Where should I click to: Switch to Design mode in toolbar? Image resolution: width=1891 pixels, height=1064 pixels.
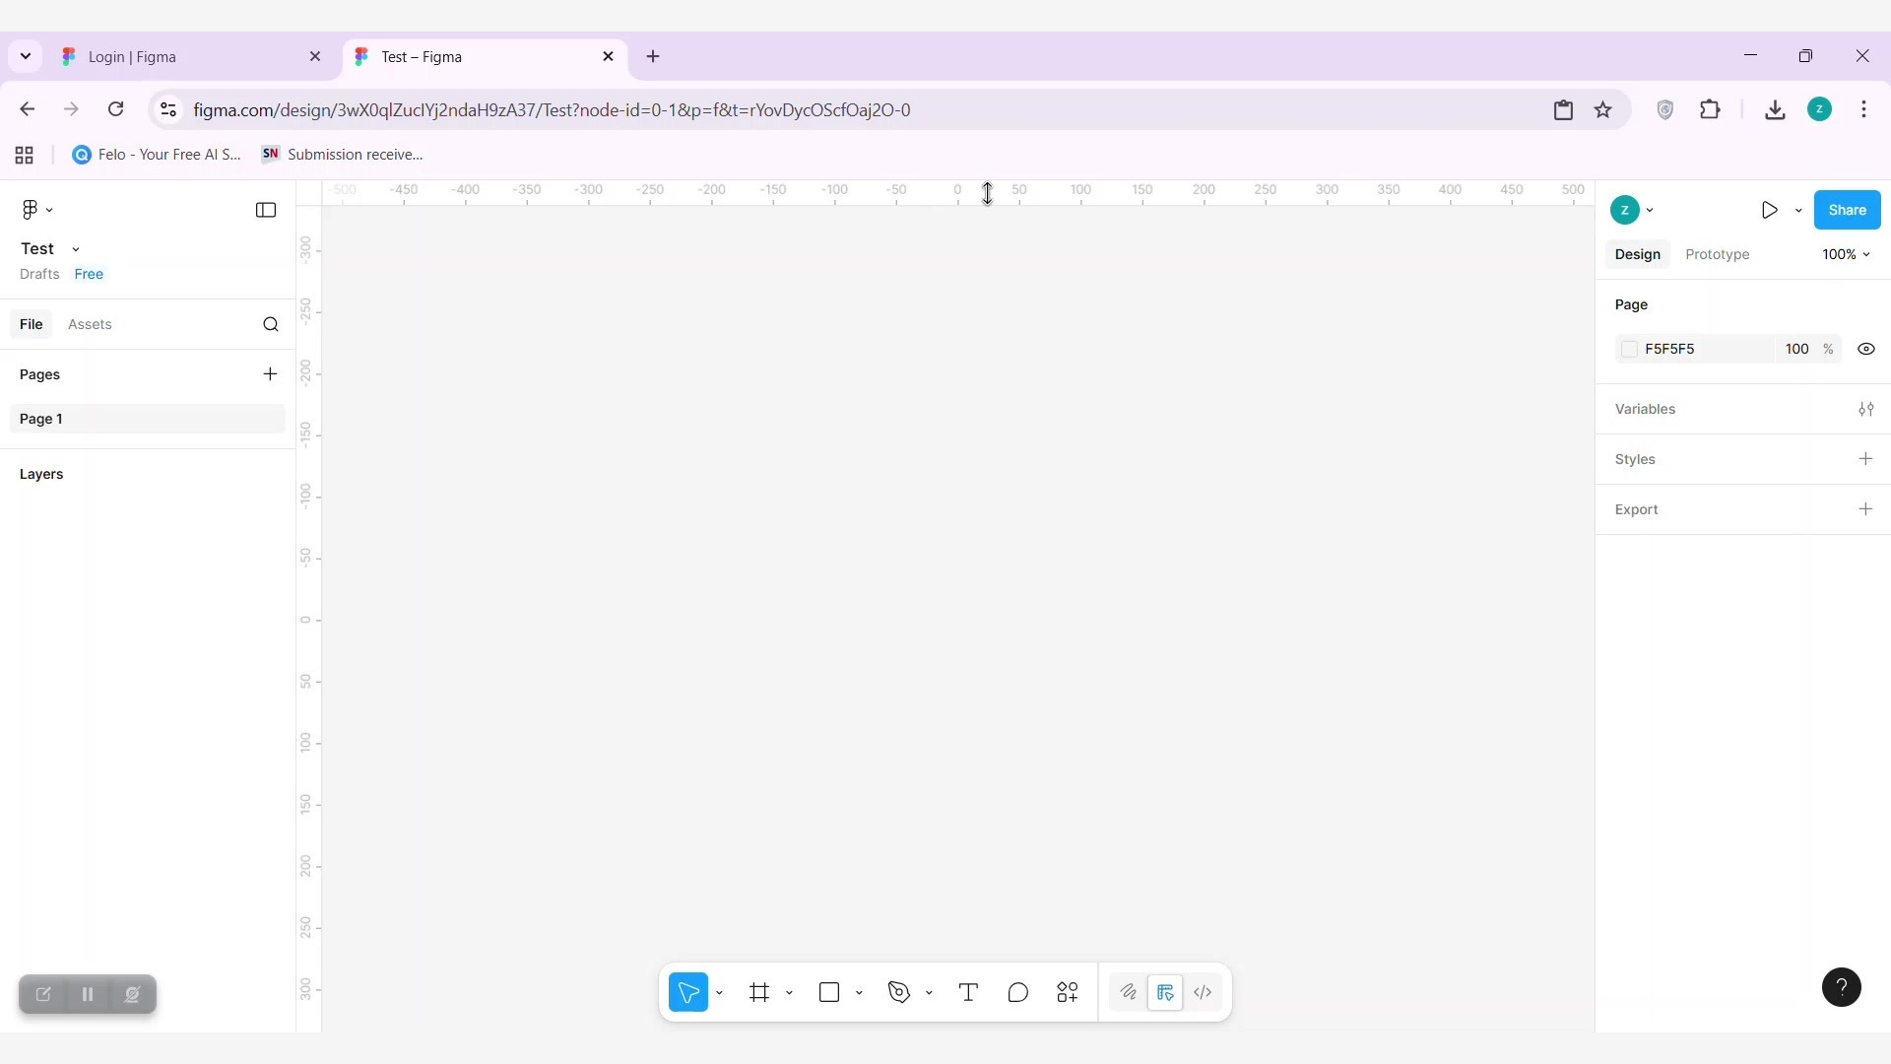point(1165,992)
